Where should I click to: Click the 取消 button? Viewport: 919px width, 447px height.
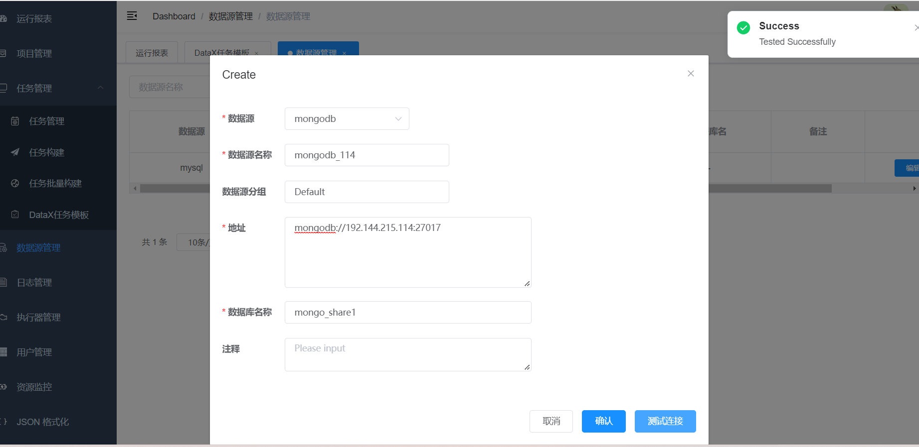551,421
